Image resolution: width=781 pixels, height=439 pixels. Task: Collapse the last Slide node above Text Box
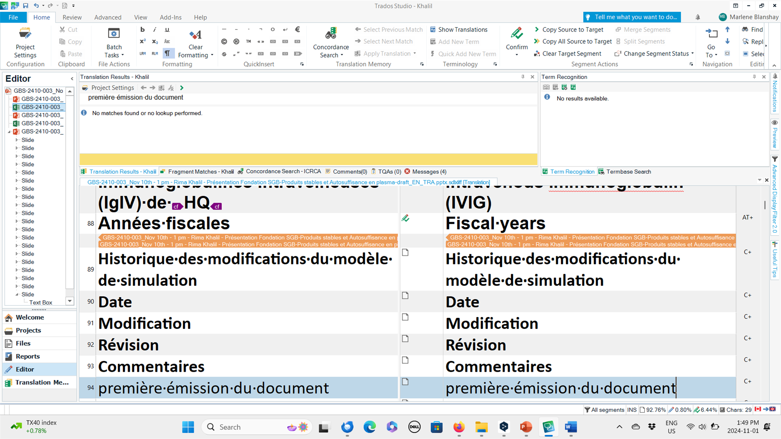pos(16,294)
